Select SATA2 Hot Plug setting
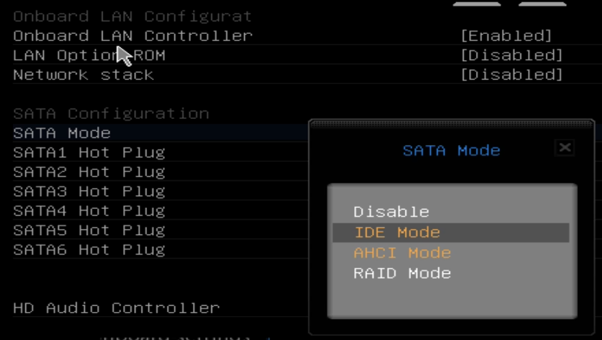Image resolution: width=602 pixels, height=340 pixels. pos(89,172)
